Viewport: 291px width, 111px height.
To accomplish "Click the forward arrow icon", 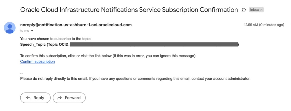I will (60, 98).
